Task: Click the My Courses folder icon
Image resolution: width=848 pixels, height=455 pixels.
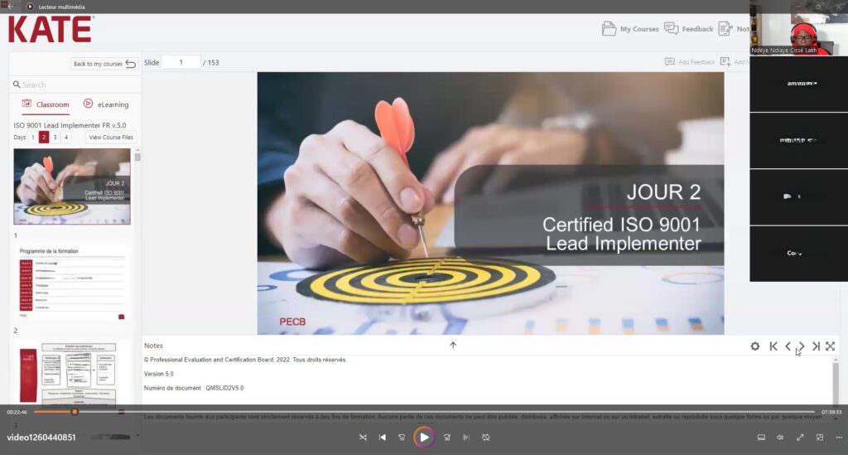Action: coord(609,29)
